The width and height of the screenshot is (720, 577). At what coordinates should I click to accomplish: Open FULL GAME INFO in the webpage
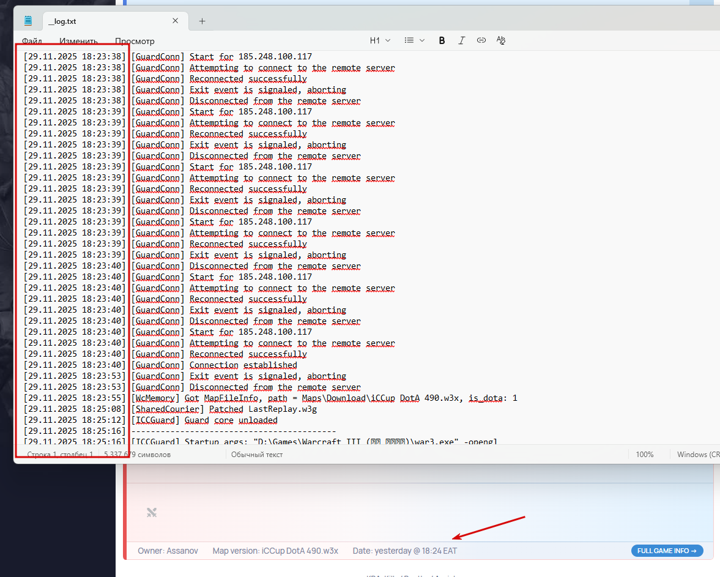click(x=667, y=551)
